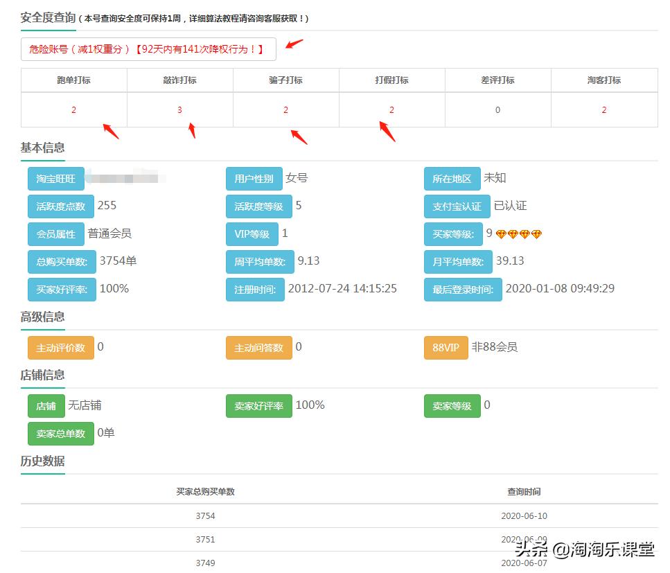Click the 注册时间 registration badge
670x573 pixels.
[x=256, y=288]
